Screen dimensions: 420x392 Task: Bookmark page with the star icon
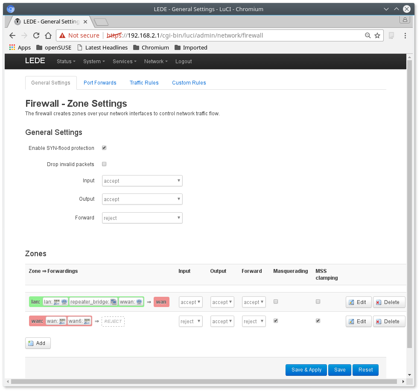coord(377,35)
